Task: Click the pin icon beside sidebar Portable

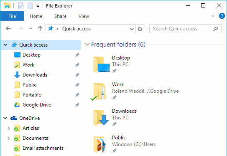Action: [x=77, y=95]
